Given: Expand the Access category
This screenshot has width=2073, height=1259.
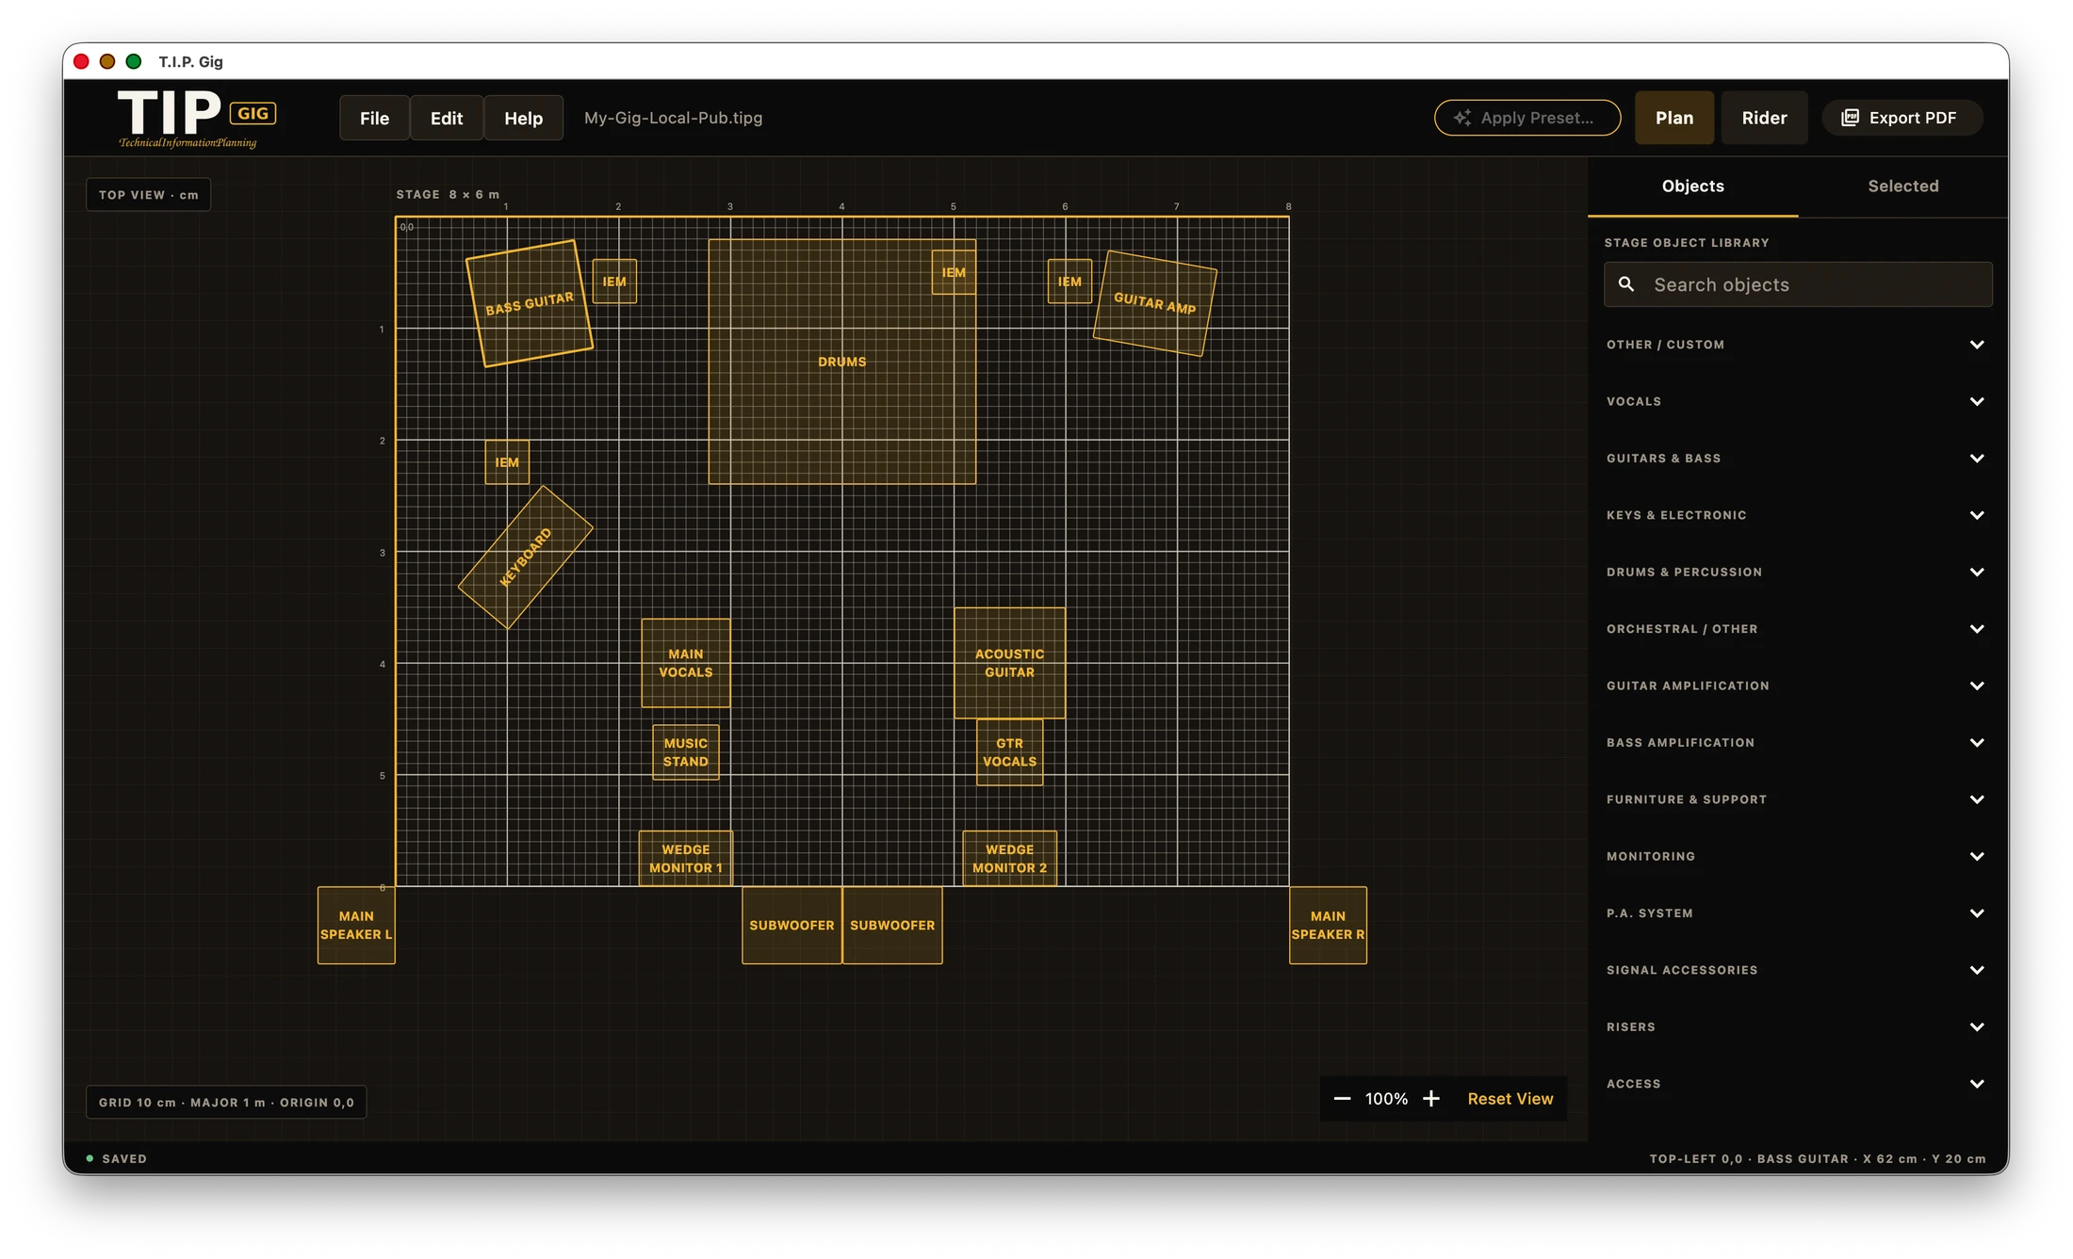Looking at the screenshot, I should [1798, 1084].
